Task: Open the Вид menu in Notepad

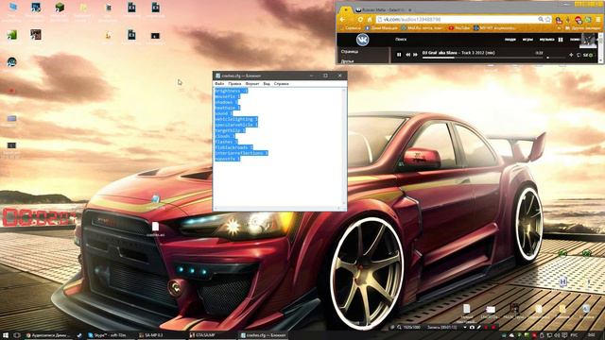Action: tap(267, 84)
